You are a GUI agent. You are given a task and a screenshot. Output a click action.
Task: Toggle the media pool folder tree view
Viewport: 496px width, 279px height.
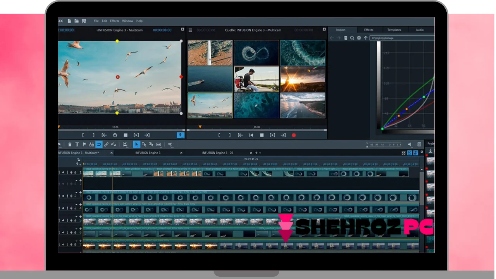click(x=345, y=38)
